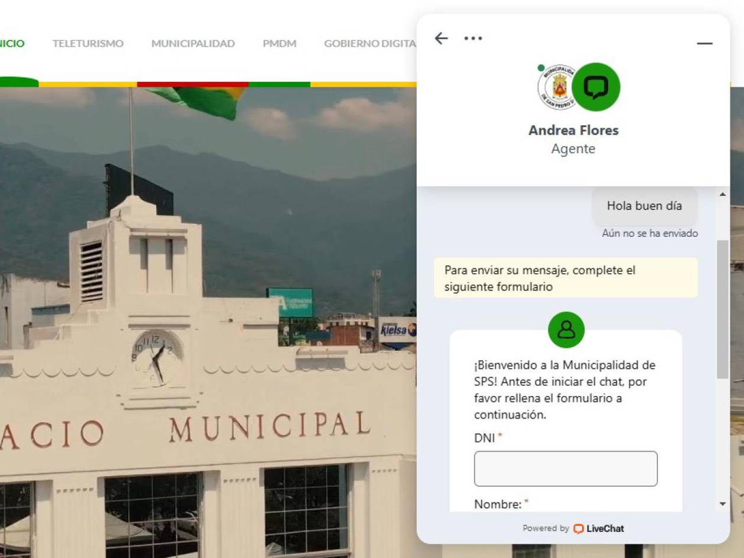Click inside the DNI input field
Screen dimensions: 744x558
tap(564, 468)
